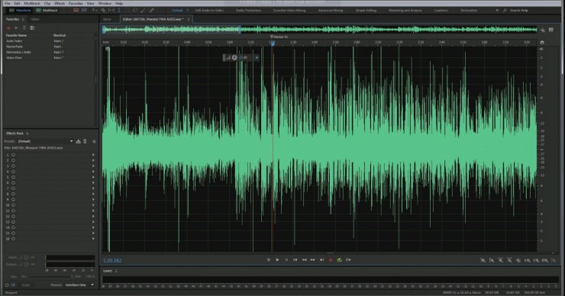Open effect menu arrow for slot 14
Viewport: 565px width, 296px height.
point(93,227)
